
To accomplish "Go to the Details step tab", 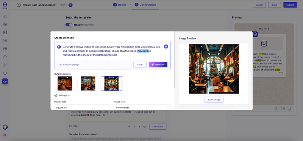I will point(120,5).
